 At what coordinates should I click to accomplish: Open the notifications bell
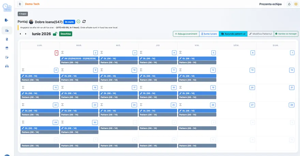pos(289,4)
